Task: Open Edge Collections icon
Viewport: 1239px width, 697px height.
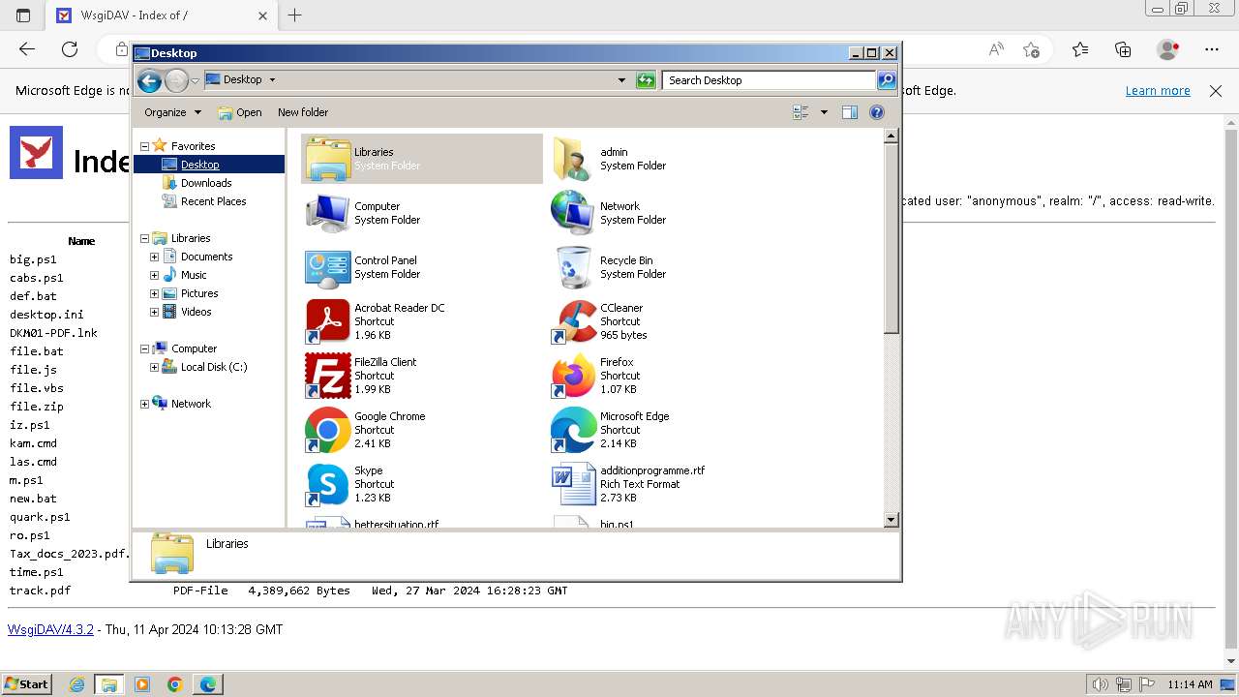Action: click(1123, 49)
